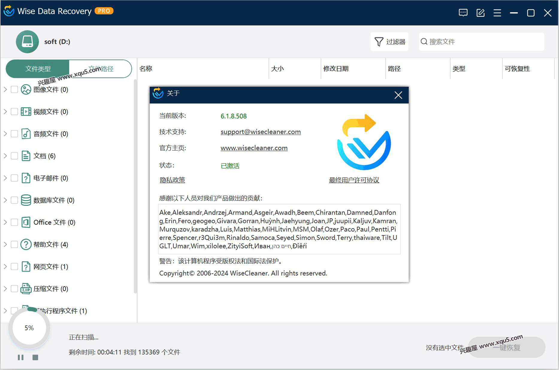
Task: Check the 数据库文件 (0) checkbox
Action: pyautogui.click(x=14, y=200)
